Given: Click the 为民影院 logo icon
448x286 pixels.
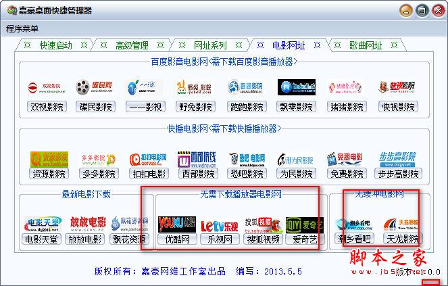Looking at the screenshot, I should click(296, 160).
